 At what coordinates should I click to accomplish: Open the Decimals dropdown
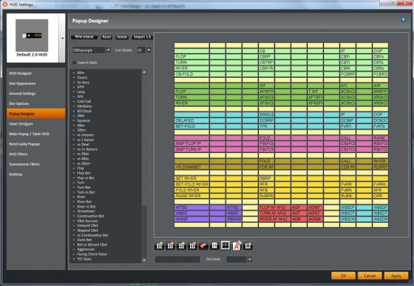pyautogui.click(x=250, y=259)
